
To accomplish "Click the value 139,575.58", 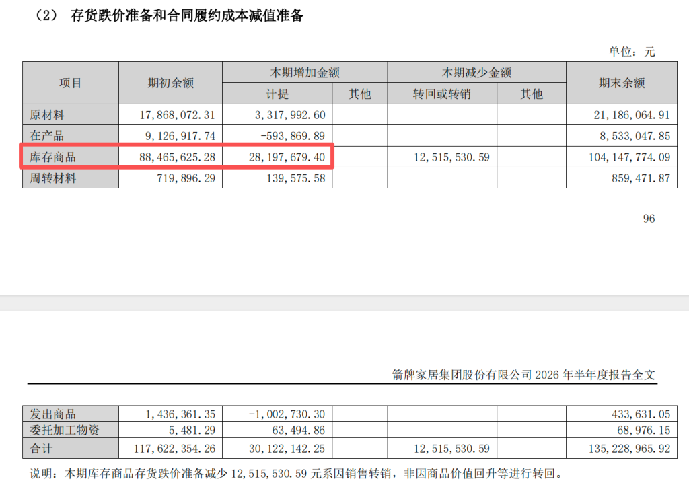I will [296, 178].
